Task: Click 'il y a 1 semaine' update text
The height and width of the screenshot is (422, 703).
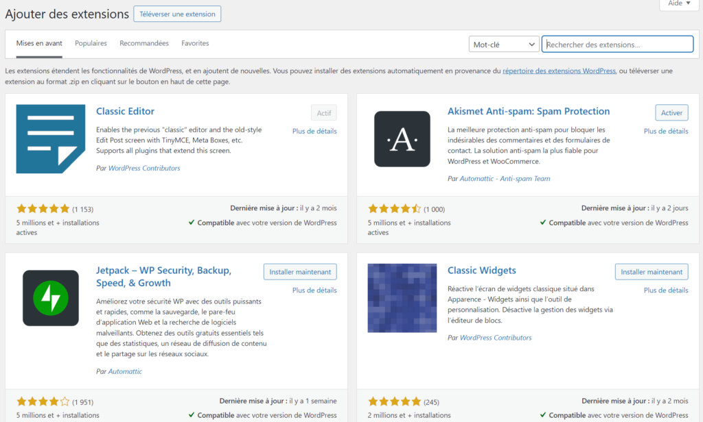Action: (x=313, y=401)
